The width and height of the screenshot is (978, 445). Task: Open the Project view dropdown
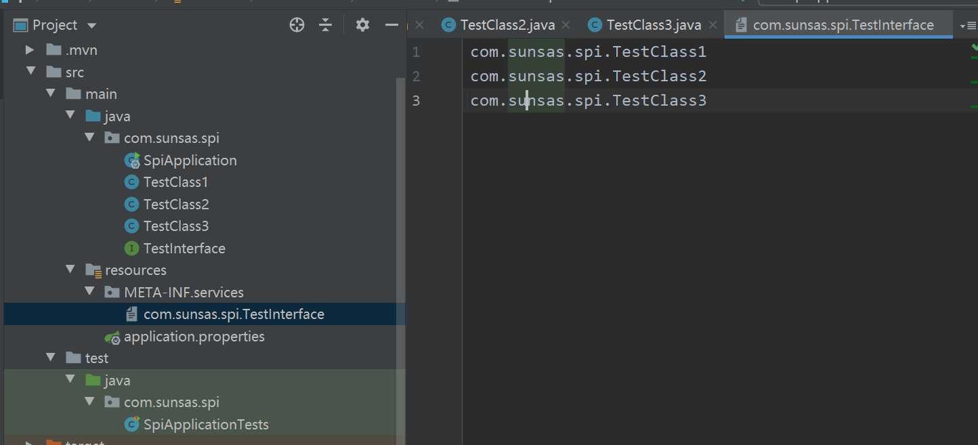92,26
